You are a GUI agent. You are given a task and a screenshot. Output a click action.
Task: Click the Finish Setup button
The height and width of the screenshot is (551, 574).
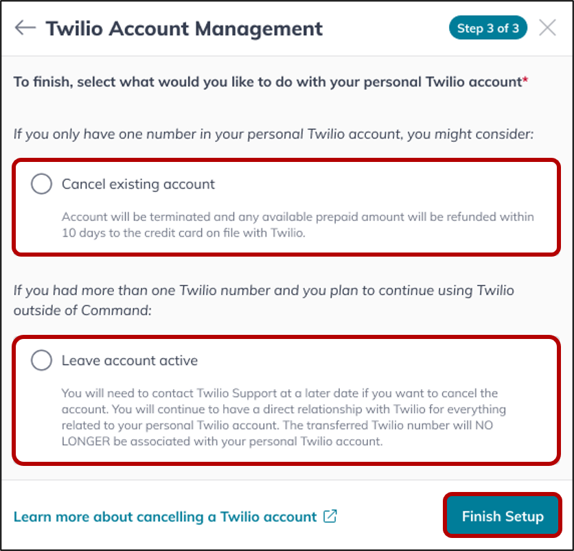click(503, 516)
